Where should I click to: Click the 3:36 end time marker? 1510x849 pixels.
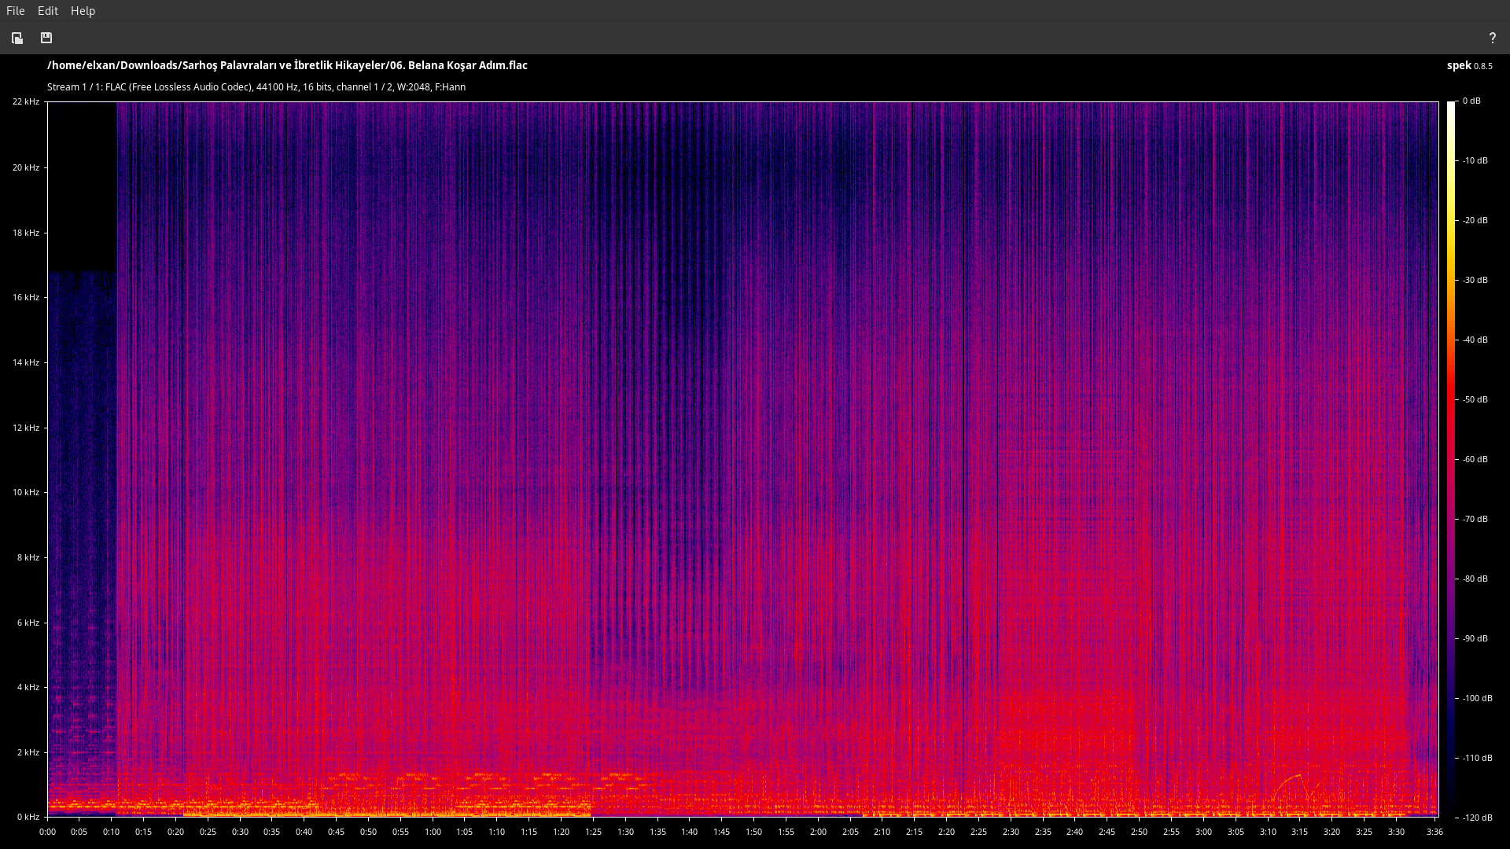[1434, 832]
